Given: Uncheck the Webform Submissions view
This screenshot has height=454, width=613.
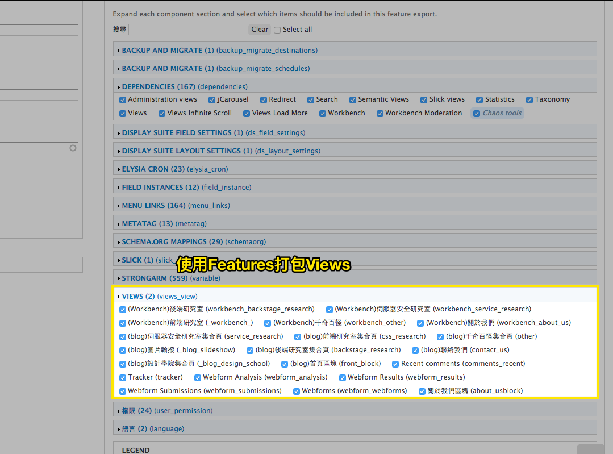Looking at the screenshot, I should coord(123,392).
